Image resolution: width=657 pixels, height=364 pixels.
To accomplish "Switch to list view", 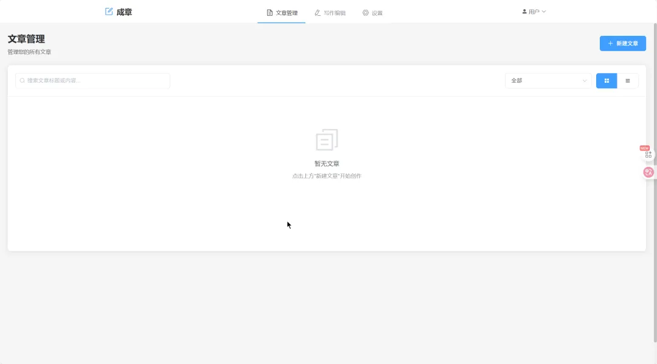I will click(627, 80).
